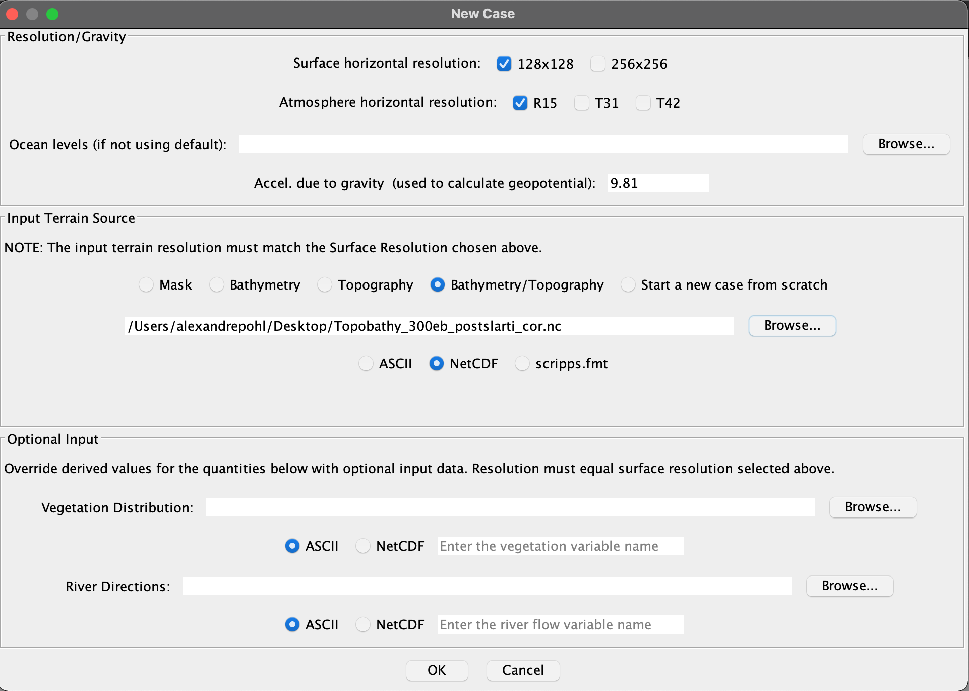Browse for a River Directions file
This screenshot has width=969, height=691.
(x=849, y=586)
